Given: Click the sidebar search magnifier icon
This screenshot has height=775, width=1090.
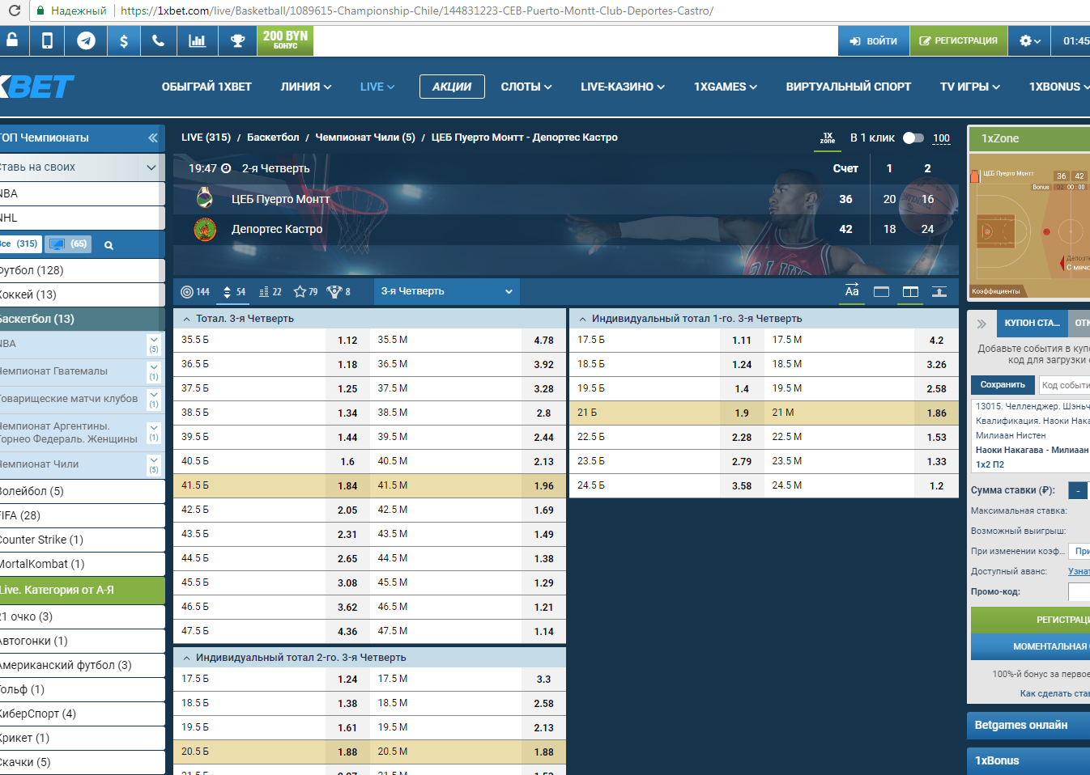Looking at the screenshot, I should [x=109, y=245].
